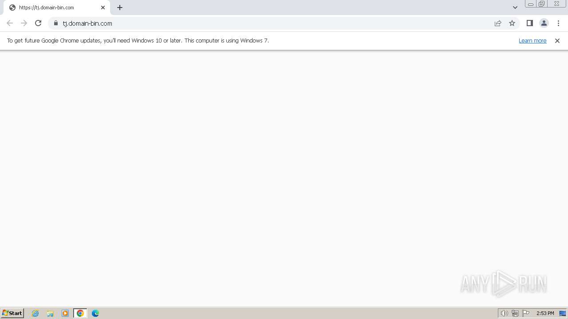Expand the tab search dropdown
The width and height of the screenshot is (568, 319).
click(515, 7)
